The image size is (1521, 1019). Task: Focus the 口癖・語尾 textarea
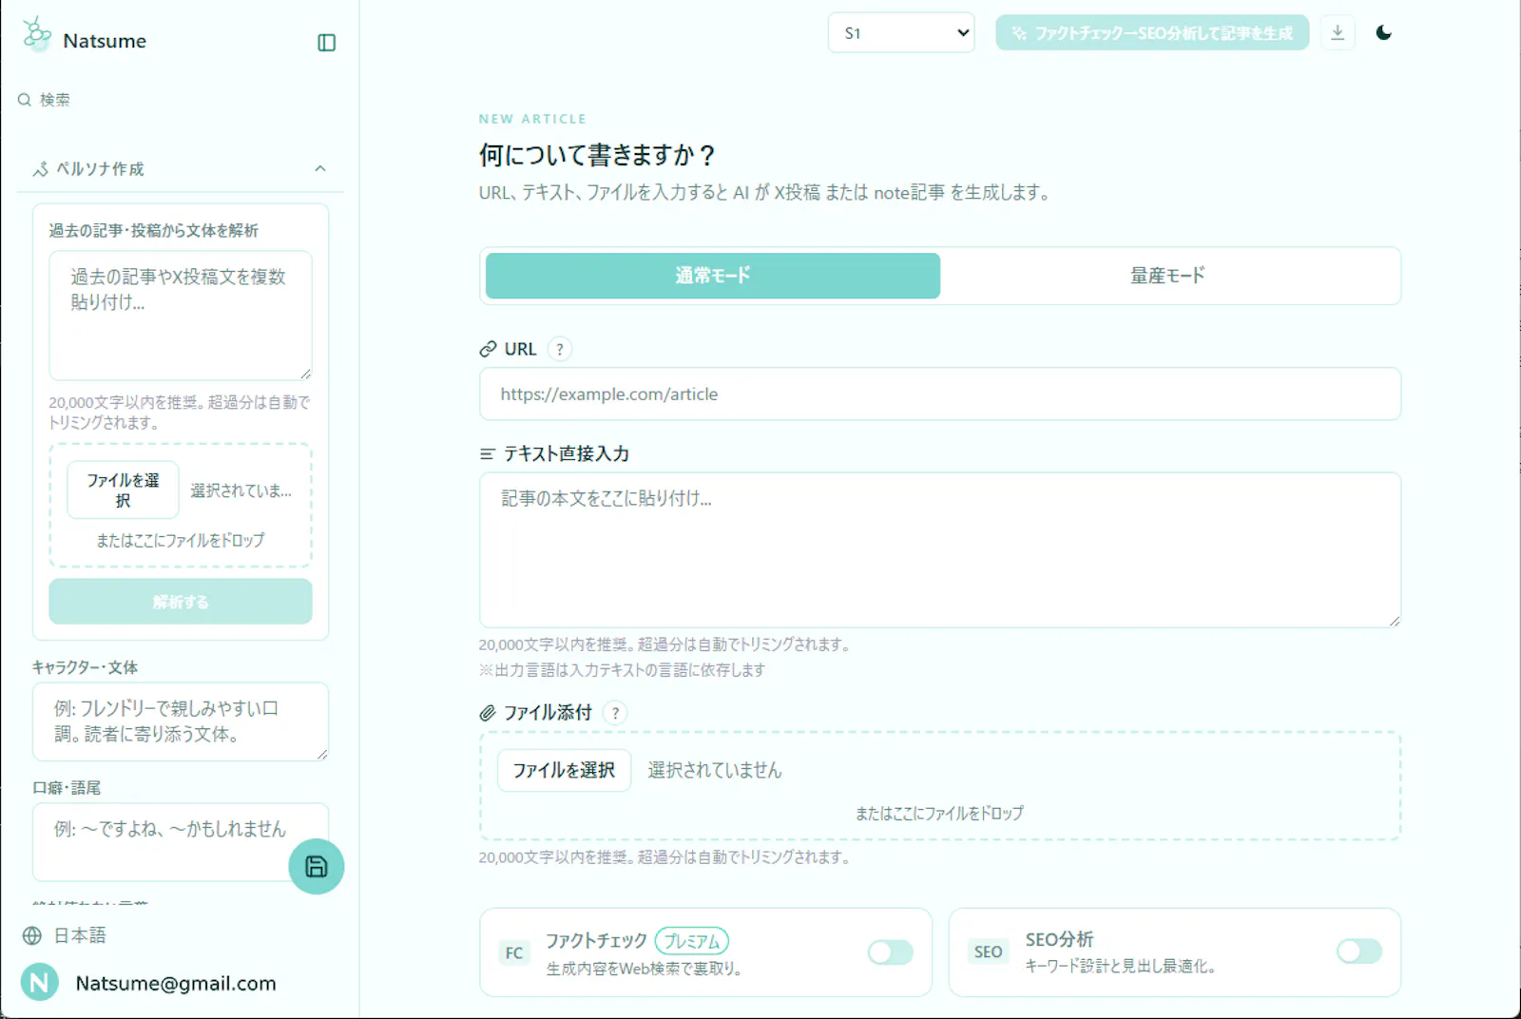point(181,842)
